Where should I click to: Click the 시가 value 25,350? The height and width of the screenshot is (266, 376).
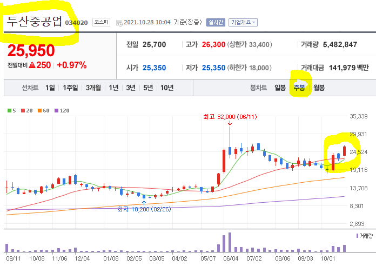click(x=154, y=68)
